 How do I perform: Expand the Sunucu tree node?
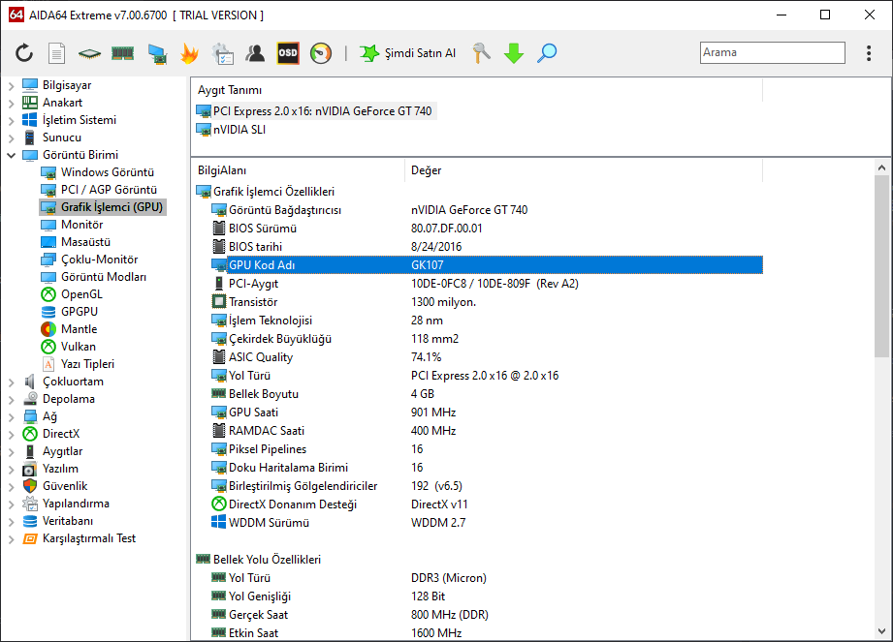point(12,138)
